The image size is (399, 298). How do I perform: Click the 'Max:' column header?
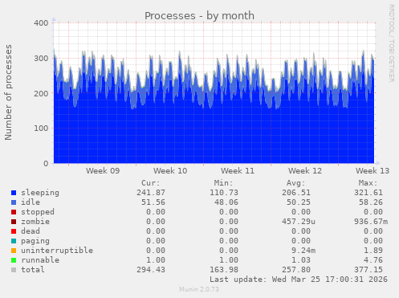click(x=368, y=183)
